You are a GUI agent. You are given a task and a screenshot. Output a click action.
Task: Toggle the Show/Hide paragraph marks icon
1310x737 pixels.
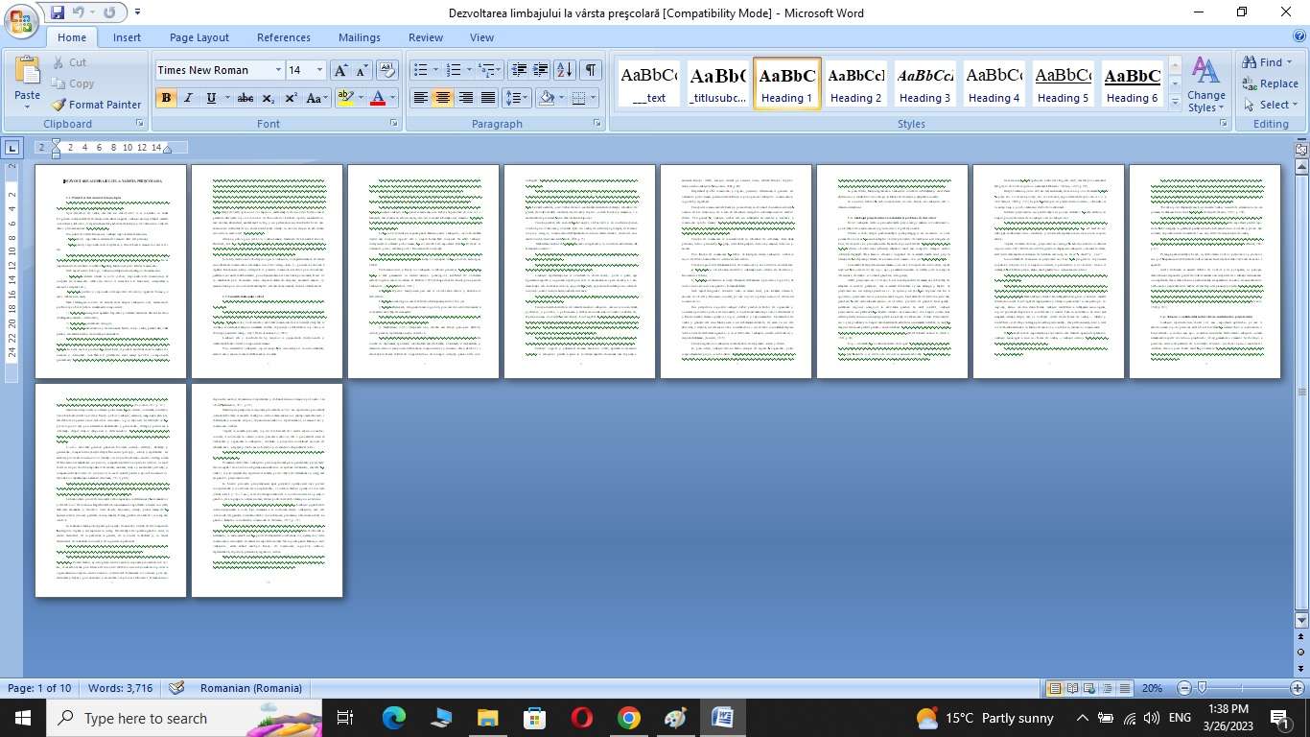(x=591, y=70)
